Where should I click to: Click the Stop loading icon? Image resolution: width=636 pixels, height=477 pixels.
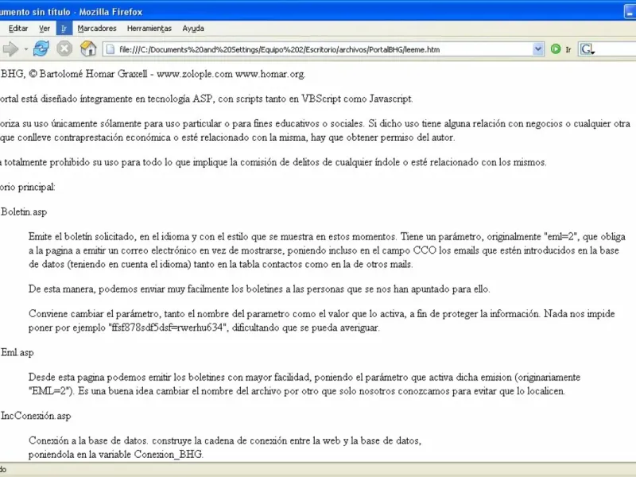pos(64,49)
